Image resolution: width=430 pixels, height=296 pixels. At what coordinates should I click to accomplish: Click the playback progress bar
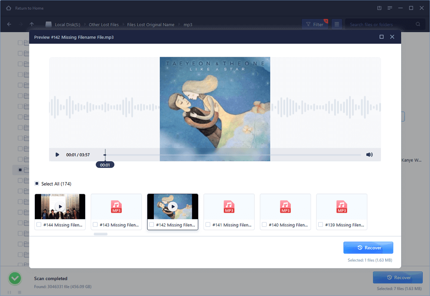(x=233, y=155)
